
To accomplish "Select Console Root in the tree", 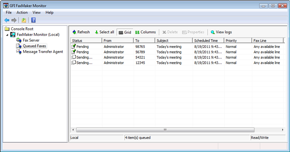I will (x=22, y=29).
